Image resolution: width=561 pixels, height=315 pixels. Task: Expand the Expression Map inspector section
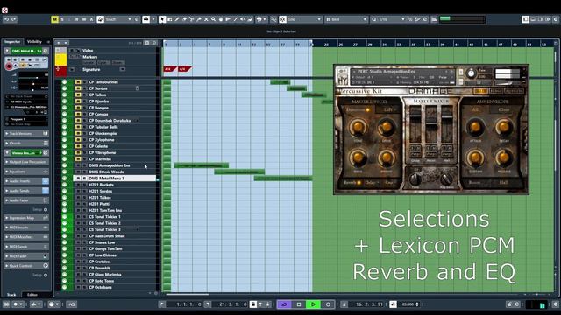(26, 218)
